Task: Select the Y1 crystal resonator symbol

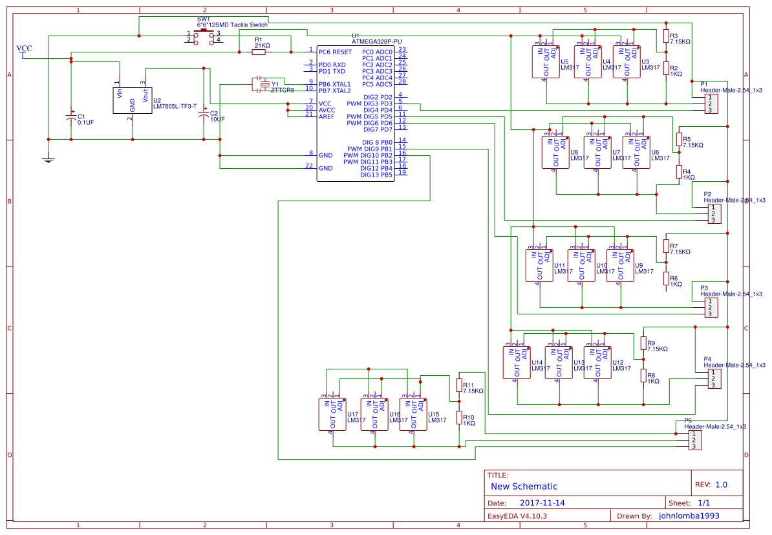Action: click(x=263, y=85)
